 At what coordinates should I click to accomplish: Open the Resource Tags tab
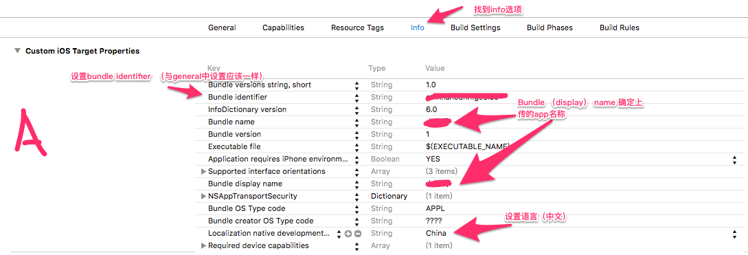pyautogui.click(x=357, y=27)
